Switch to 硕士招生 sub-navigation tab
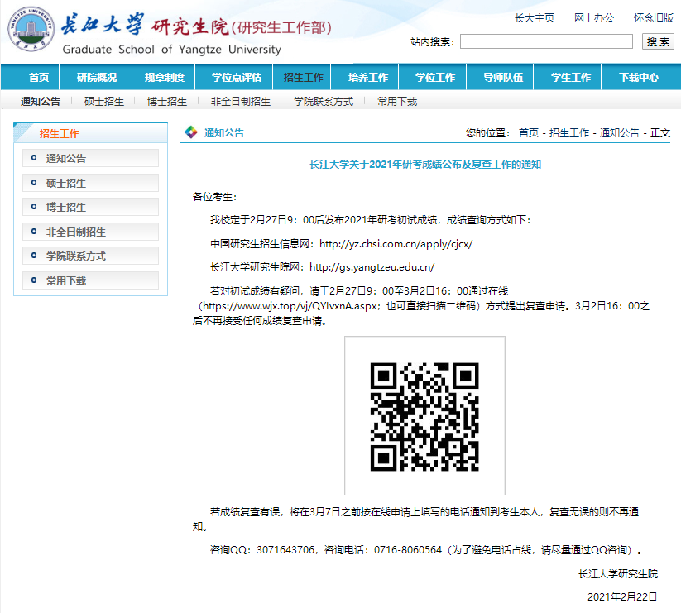The width and height of the screenshot is (681, 613). pyautogui.click(x=104, y=102)
